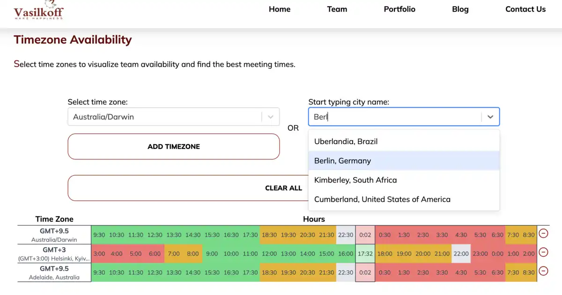Go to Contact Us
Image resolution: width=562 pixels, height=295 pixels.
tap(525, 9)
